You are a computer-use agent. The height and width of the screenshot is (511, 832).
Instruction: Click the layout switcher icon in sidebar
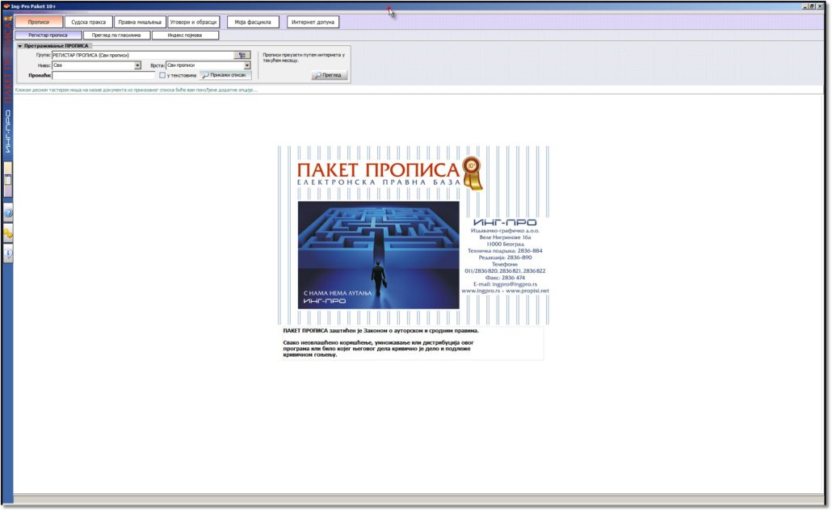8,180
